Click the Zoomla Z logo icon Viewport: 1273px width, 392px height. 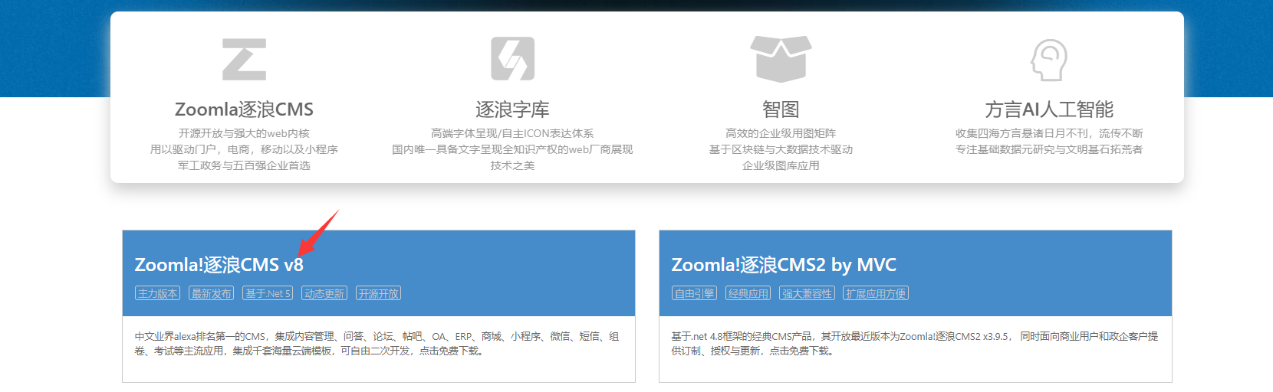pyautogui.click(x=244, y=60)
